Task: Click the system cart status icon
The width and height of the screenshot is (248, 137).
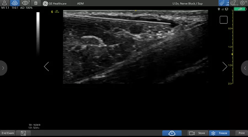Action: click(x=227, y=9)
